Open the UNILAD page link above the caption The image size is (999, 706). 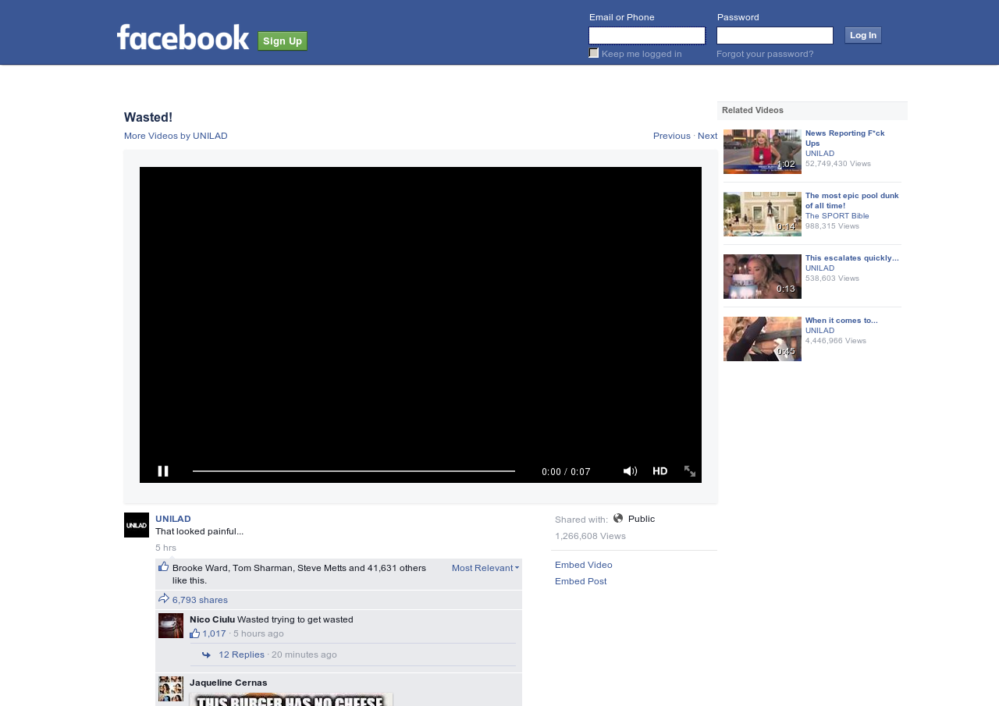173,519
